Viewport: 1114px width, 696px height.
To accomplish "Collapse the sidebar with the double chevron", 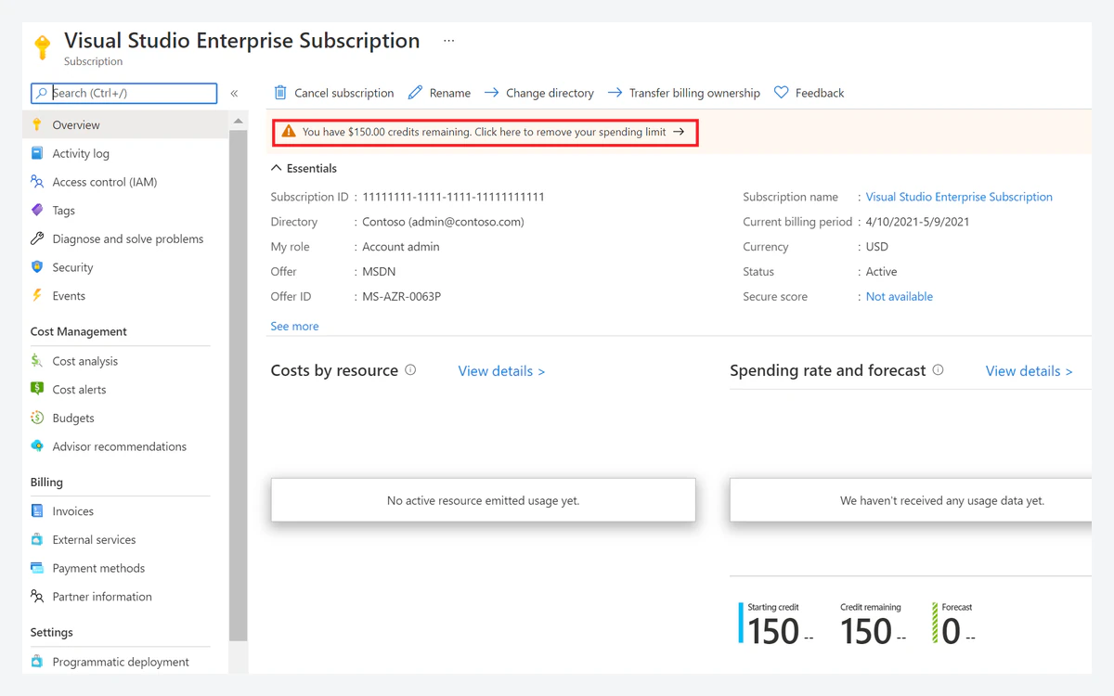I will (x=234, y=93).
